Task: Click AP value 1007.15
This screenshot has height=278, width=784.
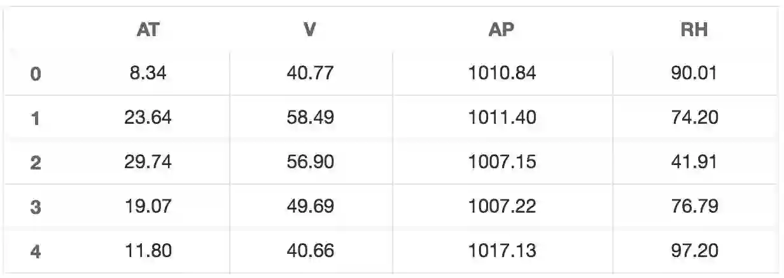Action: (502, 162)
